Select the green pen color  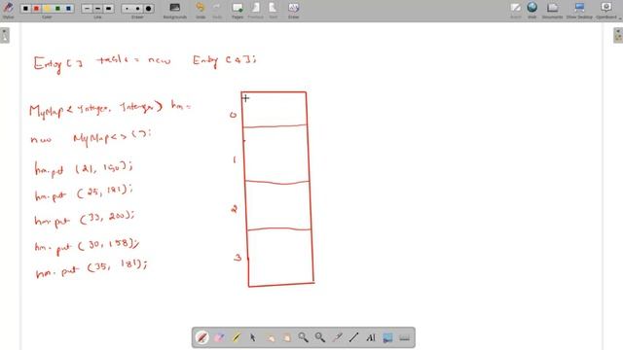click(57, 9)
